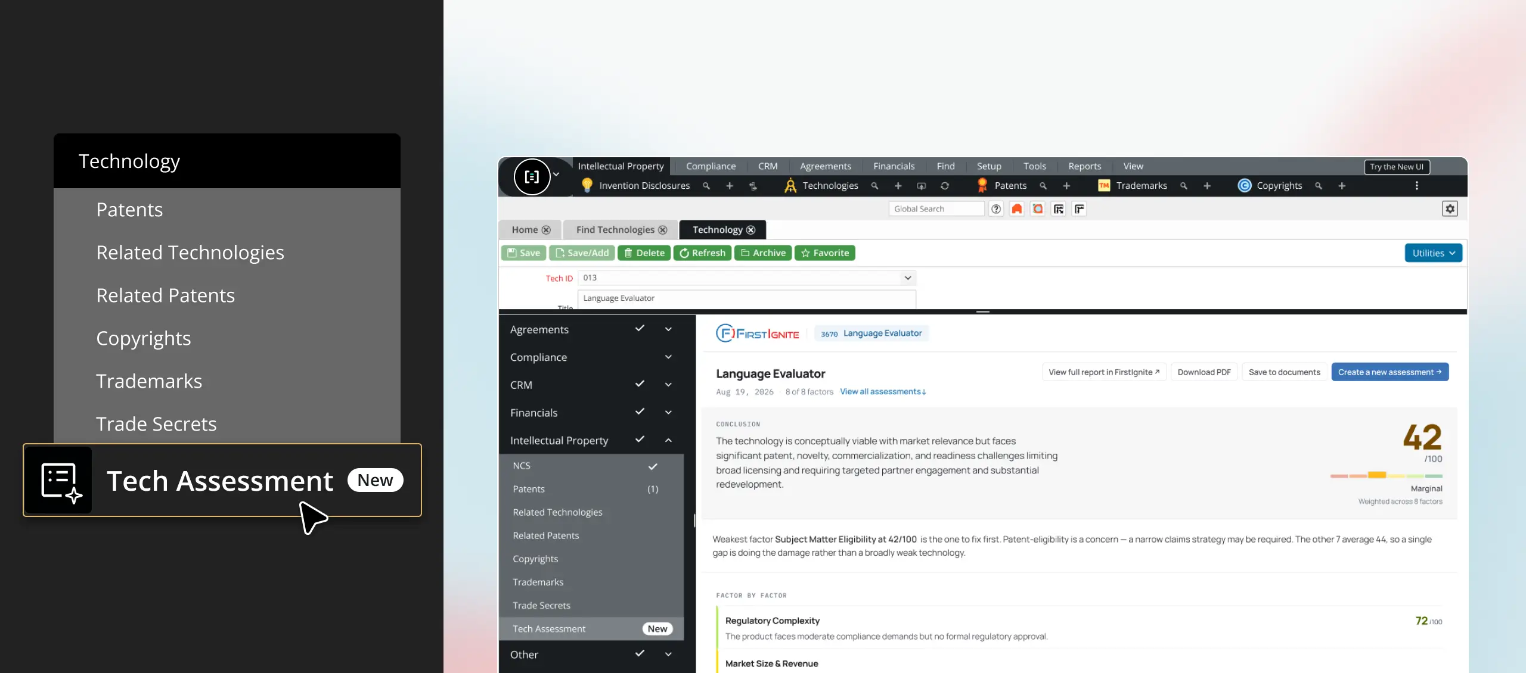Open the Utilities dropdown button
1526x673 pixels.
point(1433,253)
